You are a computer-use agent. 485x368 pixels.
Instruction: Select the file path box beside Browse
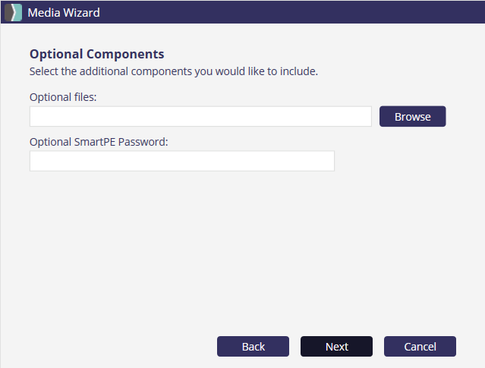coord(200,116)
